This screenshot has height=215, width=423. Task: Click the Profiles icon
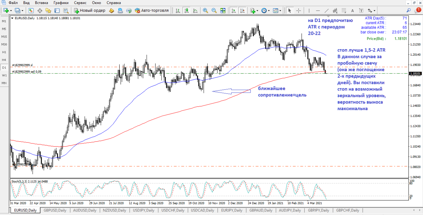pyautogui.click(x=17, y=10)
